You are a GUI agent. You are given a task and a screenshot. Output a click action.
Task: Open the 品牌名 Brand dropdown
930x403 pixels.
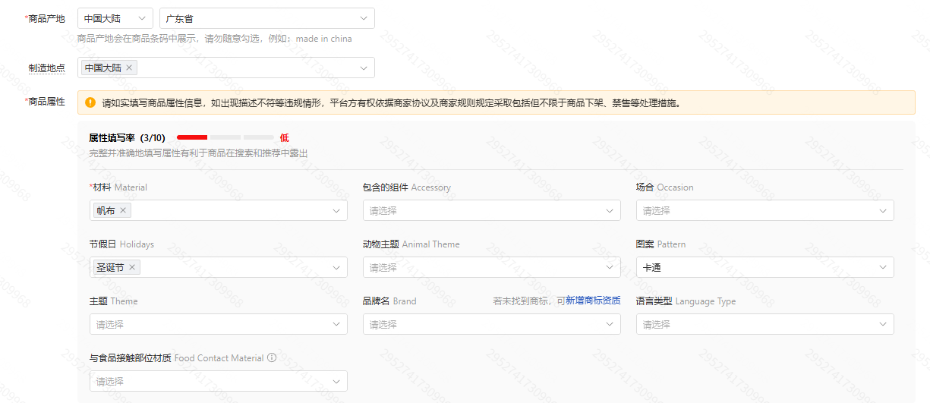point(492,324)
